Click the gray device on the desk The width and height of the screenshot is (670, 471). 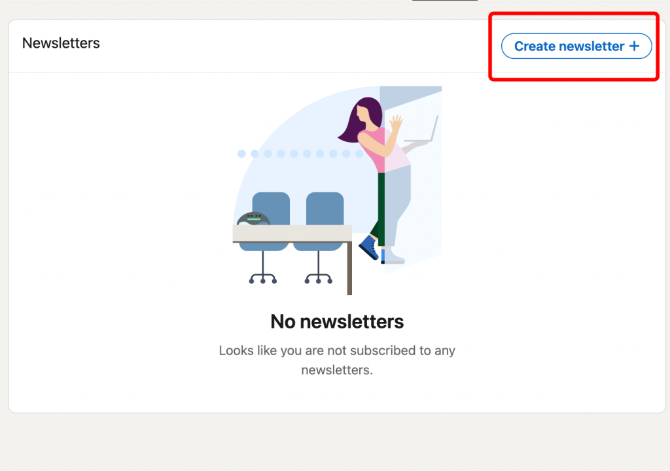(253, 219)
